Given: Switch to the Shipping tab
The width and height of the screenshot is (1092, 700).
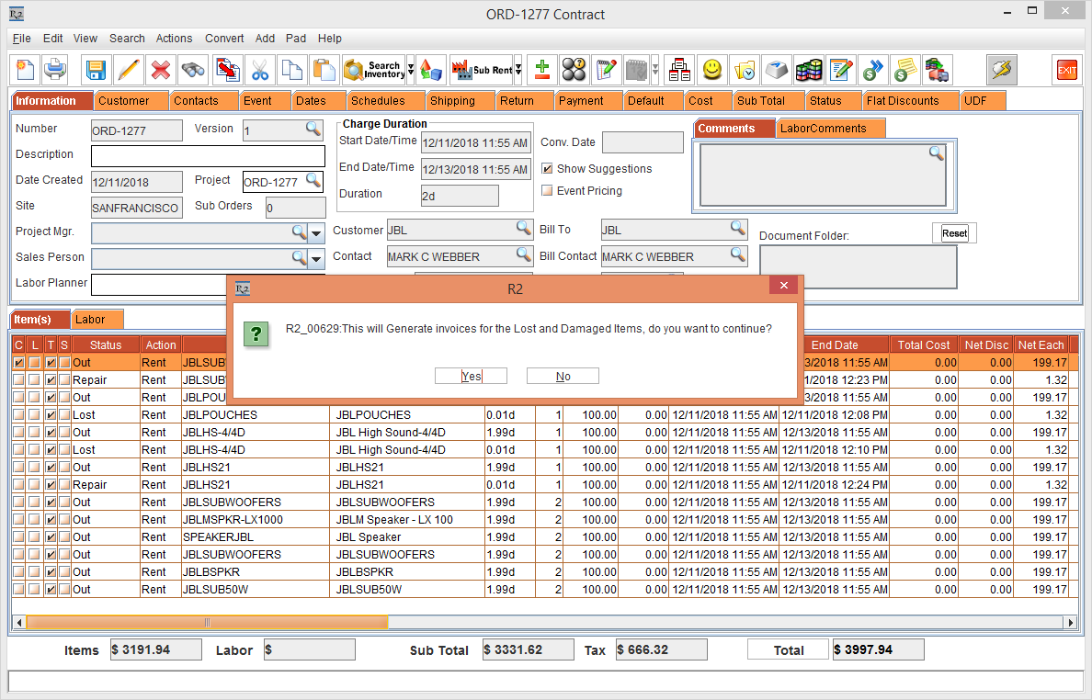Looking at the screenshot, I should pyautogui.click(x=452, y=101).
